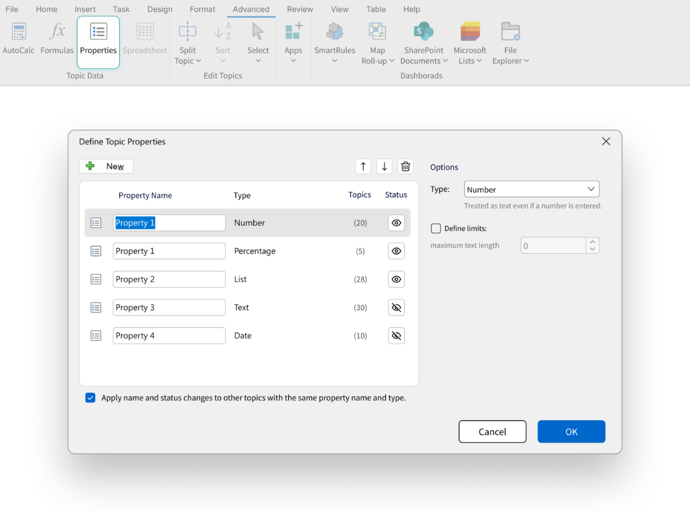Image resolution: width=690 pixels, height=512 pixels.
Task: Click the Property 3 name field
Action: click(169, 307)
